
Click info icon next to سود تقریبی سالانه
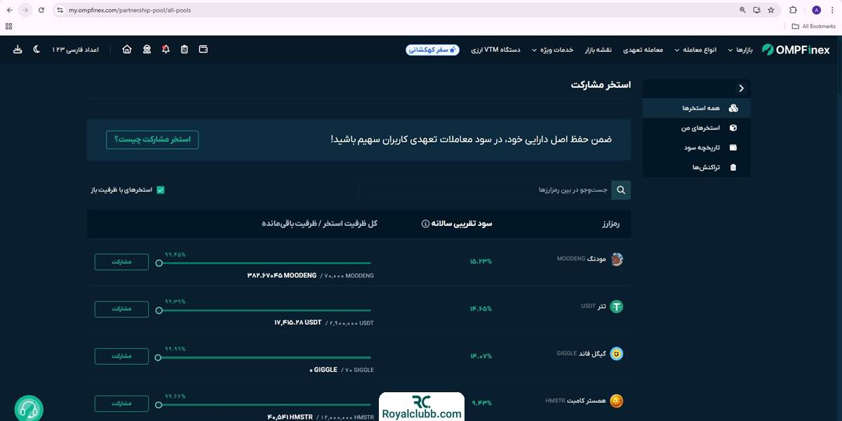click(x=425, y=224)
